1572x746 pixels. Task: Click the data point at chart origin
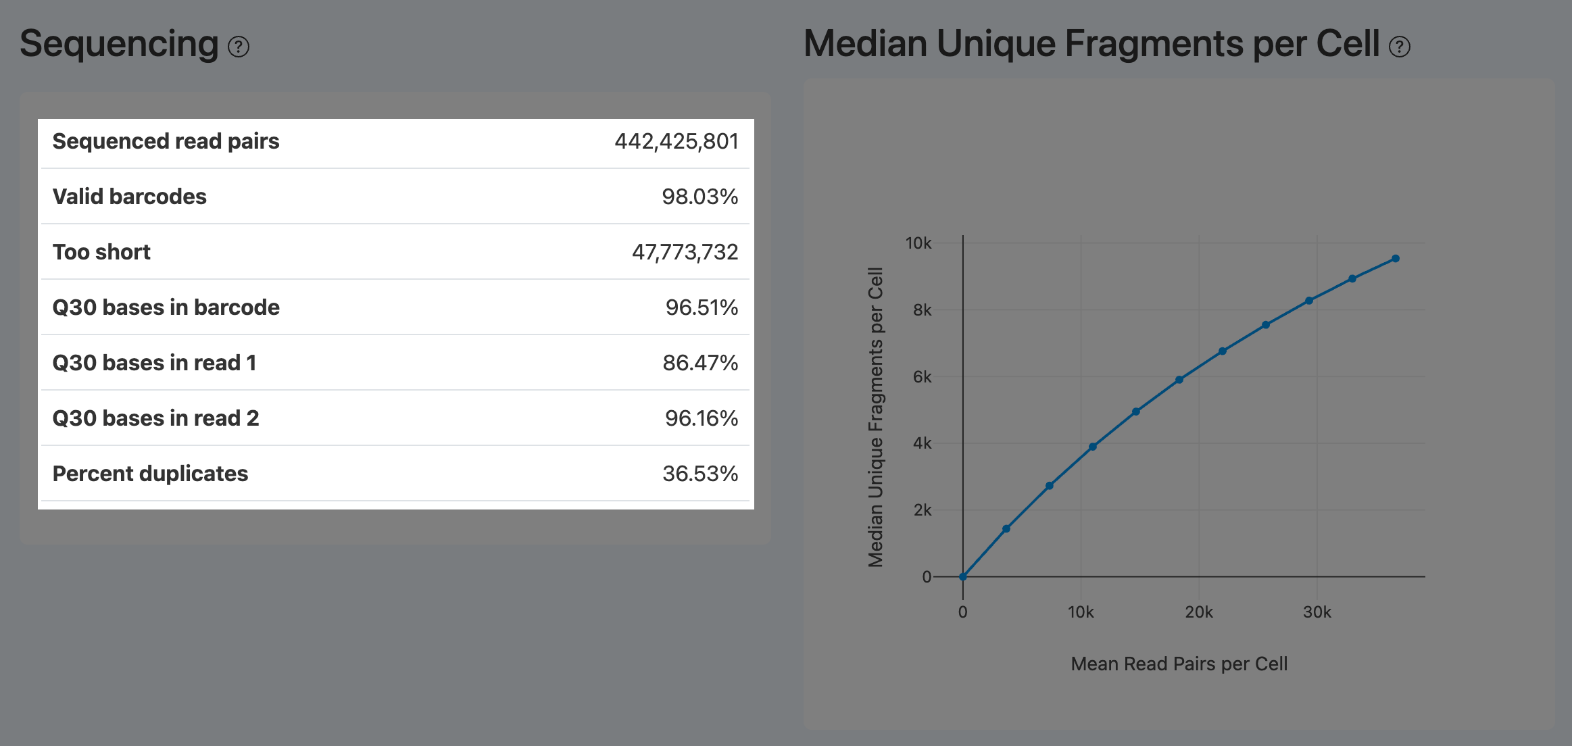[963, 577]
